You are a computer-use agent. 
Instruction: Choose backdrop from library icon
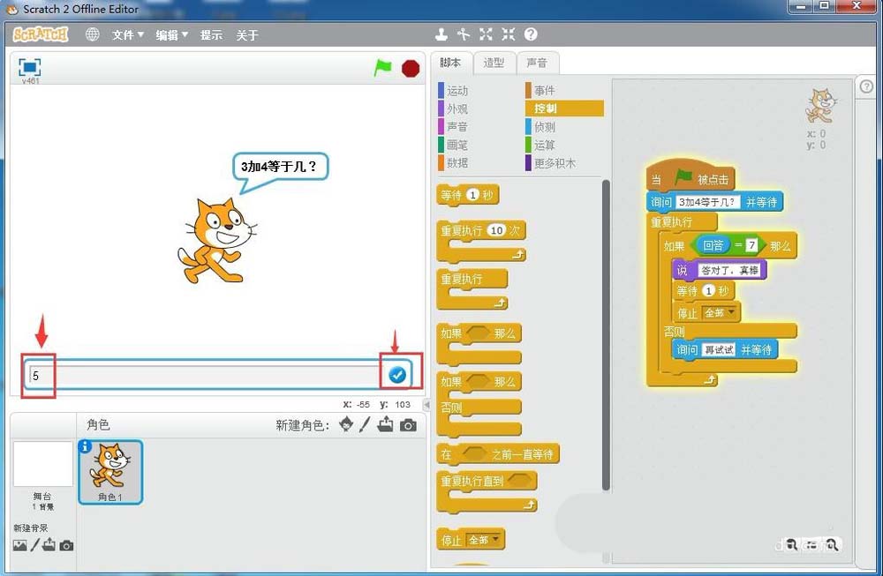click(19, 545)
